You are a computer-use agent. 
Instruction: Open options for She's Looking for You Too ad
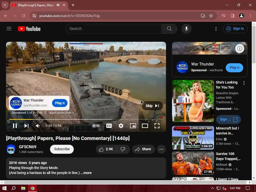244,83
